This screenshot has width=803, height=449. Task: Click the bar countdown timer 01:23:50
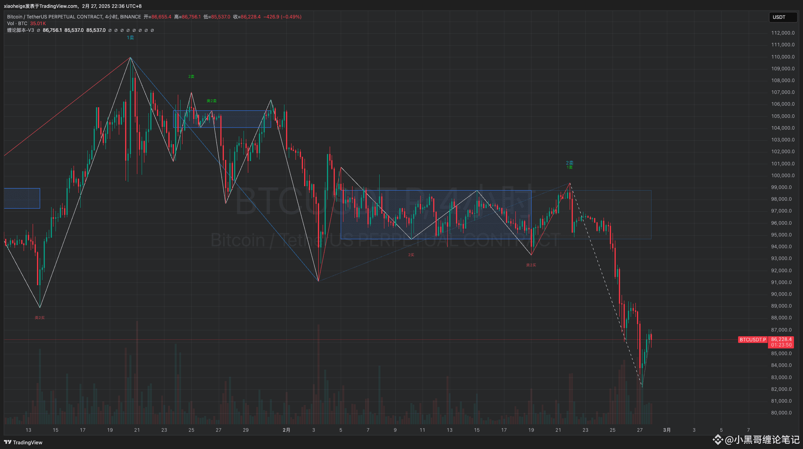click(781, 345)
